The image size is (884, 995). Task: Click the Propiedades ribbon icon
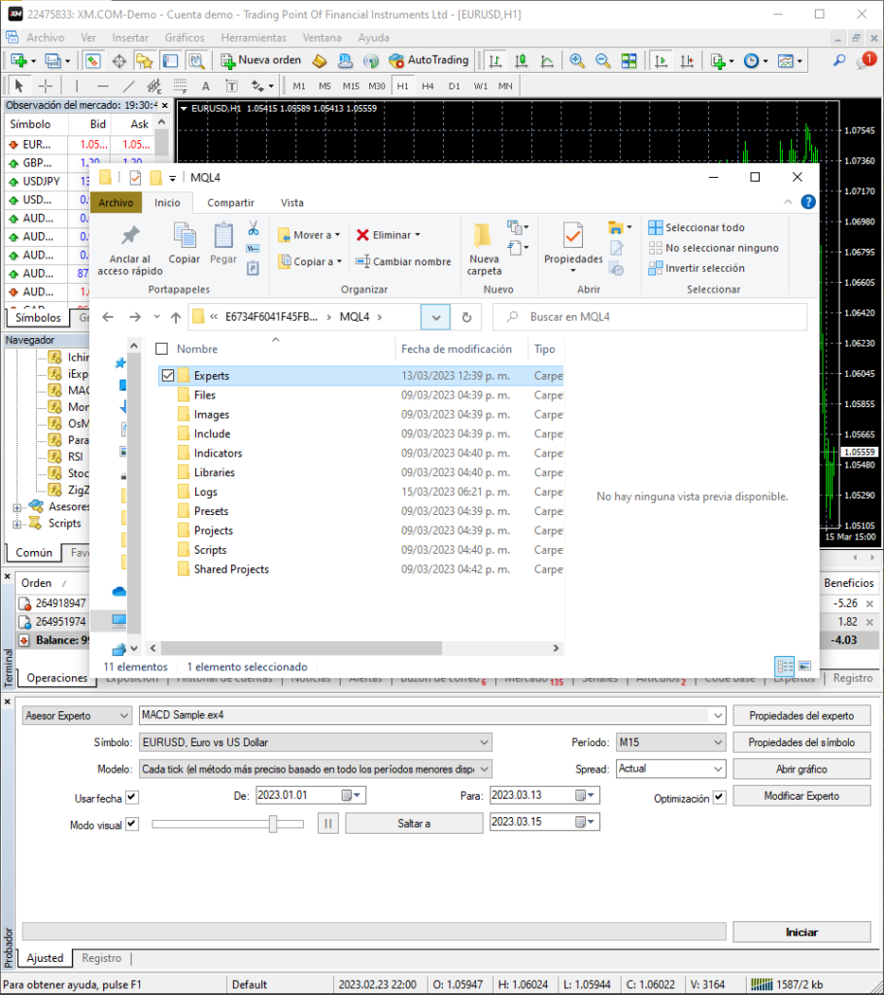pyautogui.click(x=573, y=235)
